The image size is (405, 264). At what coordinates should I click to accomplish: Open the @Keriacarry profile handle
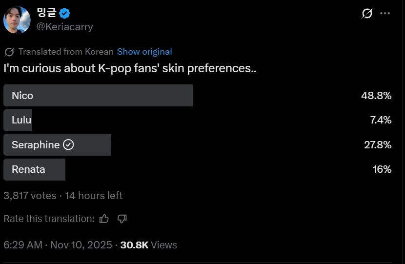pos(65,27)
